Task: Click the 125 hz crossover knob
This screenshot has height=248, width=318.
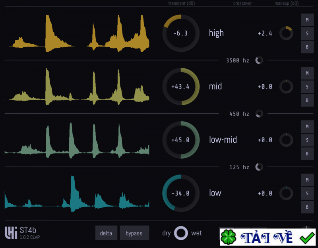Action: [259, 167]
